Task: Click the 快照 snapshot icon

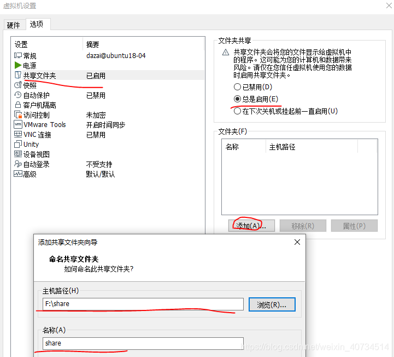Action: pyautogui.click(x=18, y=85)
